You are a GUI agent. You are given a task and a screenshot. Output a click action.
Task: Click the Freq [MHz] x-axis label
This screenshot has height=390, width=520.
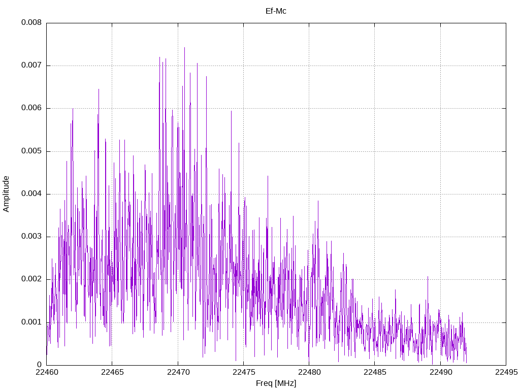tap(276, 383)
